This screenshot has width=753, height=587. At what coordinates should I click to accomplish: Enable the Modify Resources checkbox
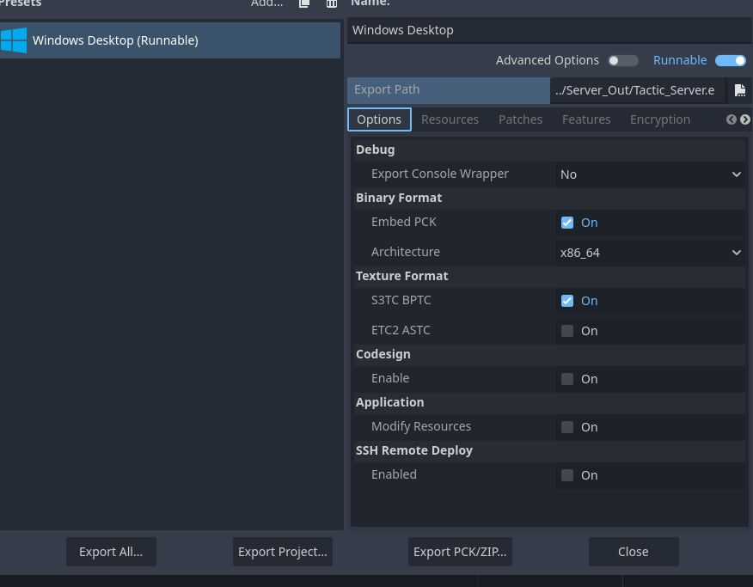pos(567,427)
